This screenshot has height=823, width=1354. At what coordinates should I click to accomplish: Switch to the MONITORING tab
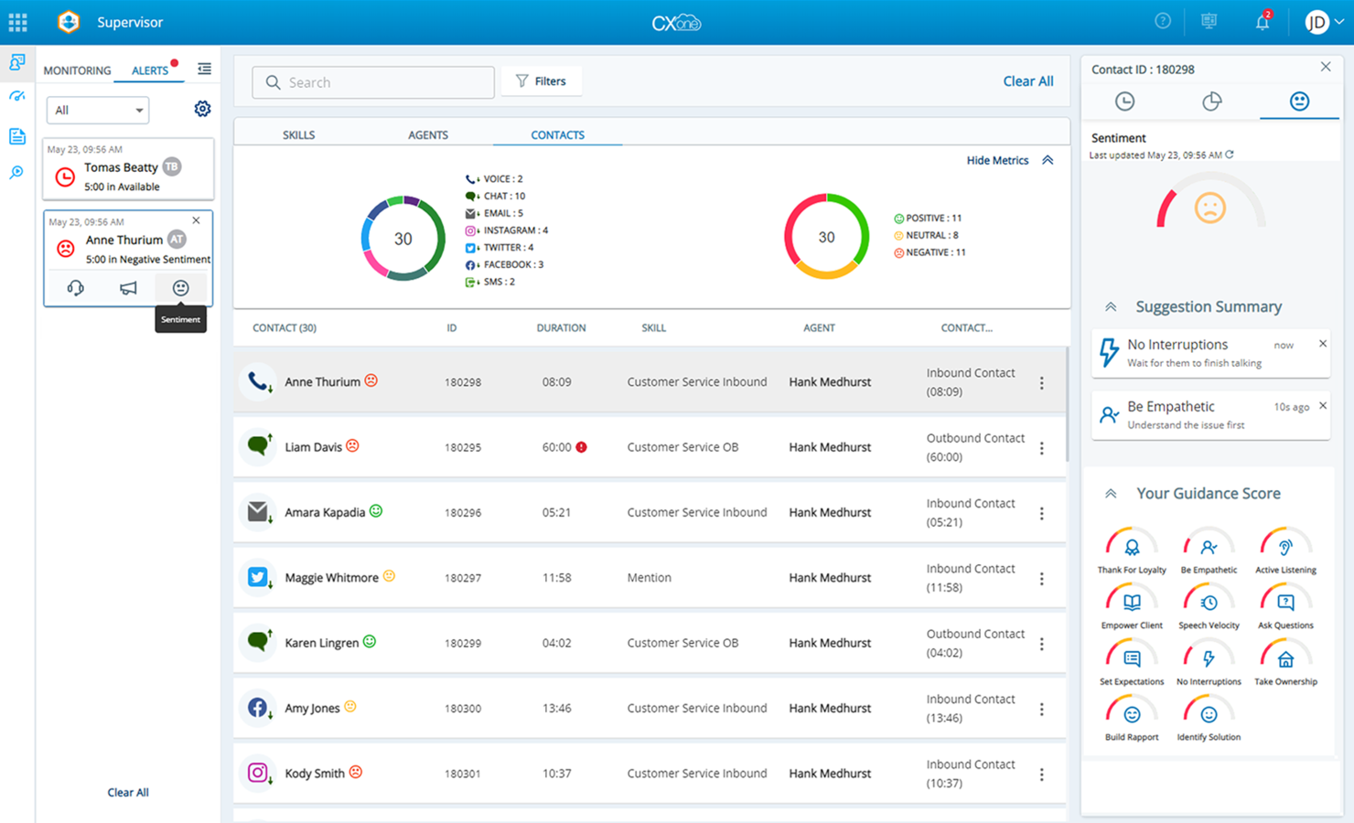[77, 70]
